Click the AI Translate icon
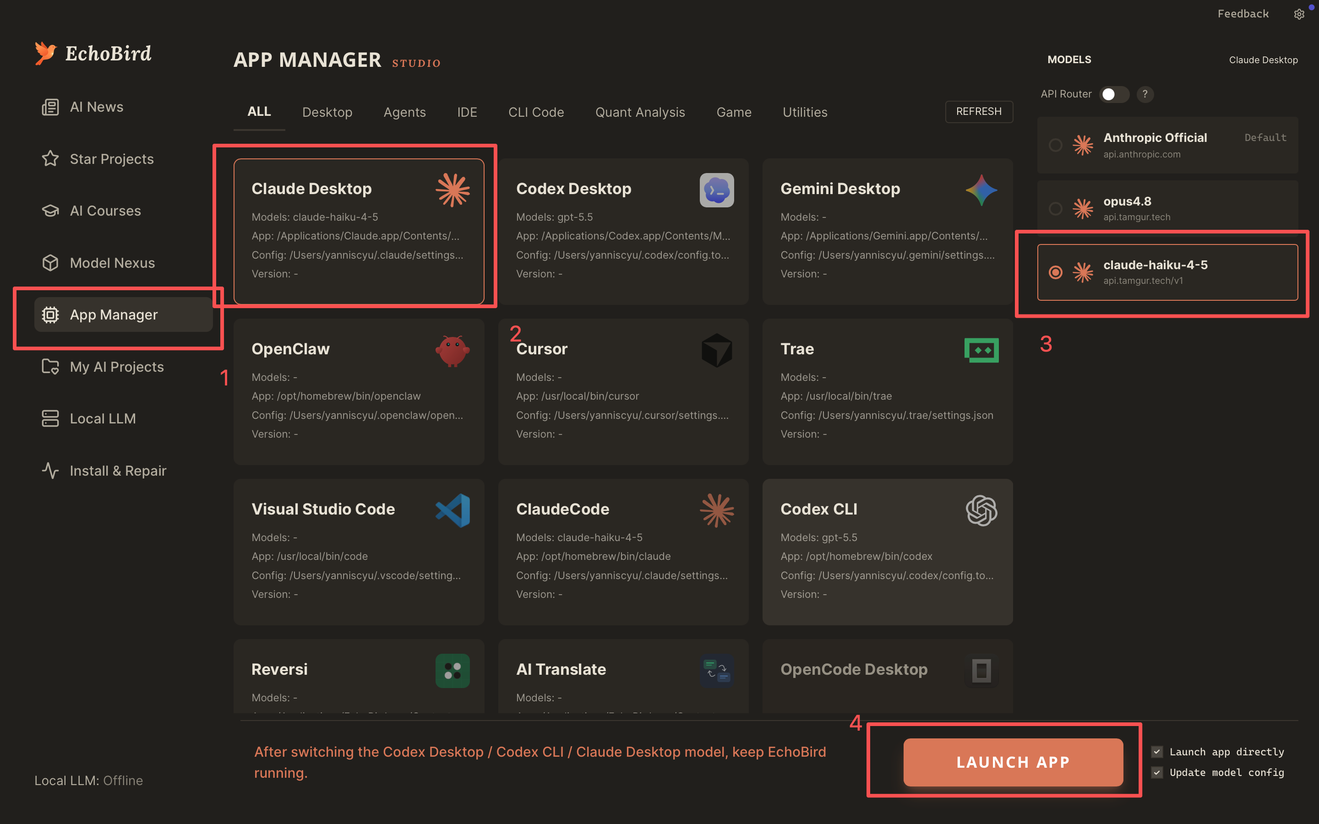Image resolution: width=1319 pixels, height=824 pixels. pyautogui.click(x=717, y=671)
